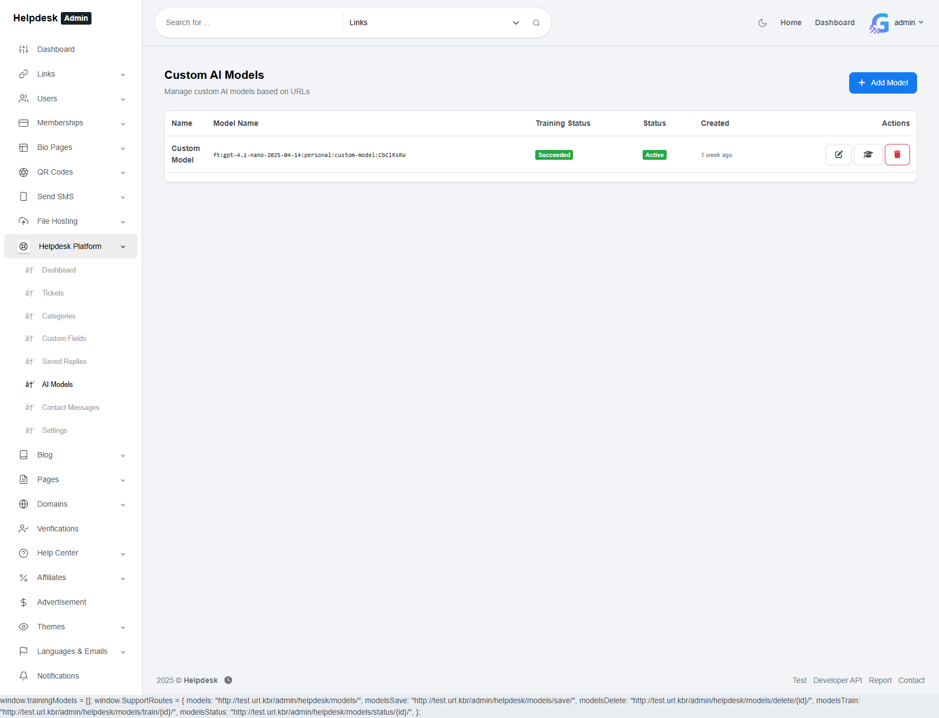Select Saved Replies in sidebar submenu
Screen dimensions: 939x718
64,362
